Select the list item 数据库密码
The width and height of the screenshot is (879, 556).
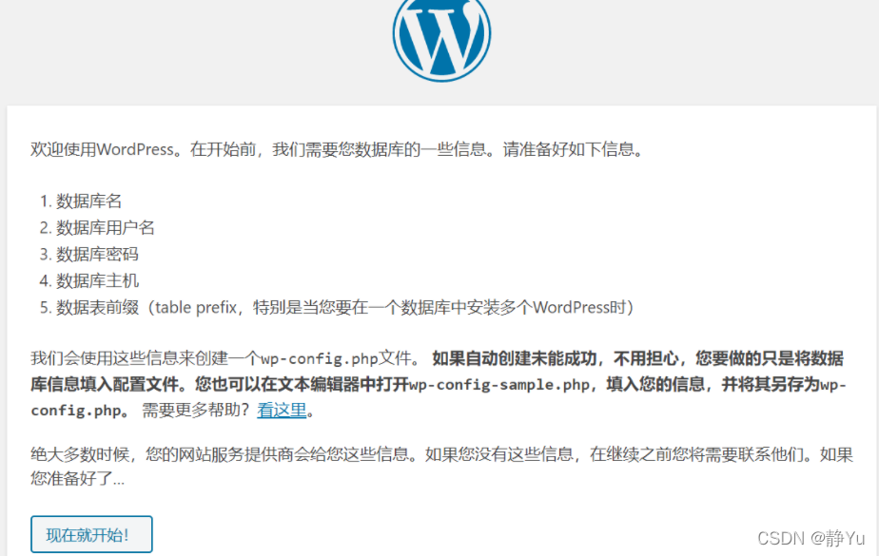97,254
